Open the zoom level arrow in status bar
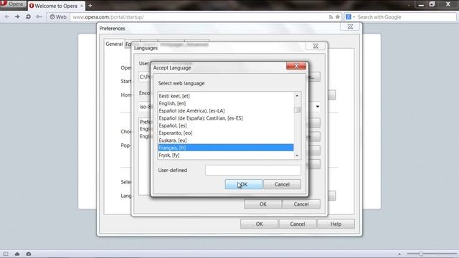The image size is (459, 258). (x=399, y=254)
